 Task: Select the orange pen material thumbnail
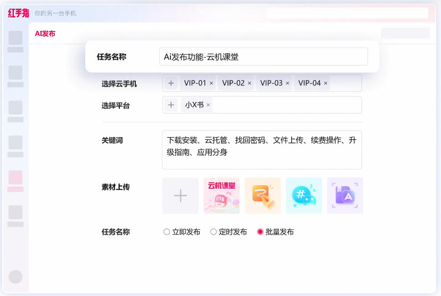click(x=263, y=196)
